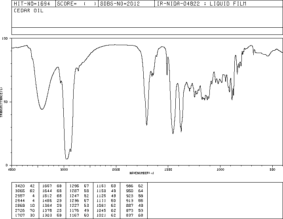Select peak table entry 1081
283x219 pixels.
click(x=106, y=206)
